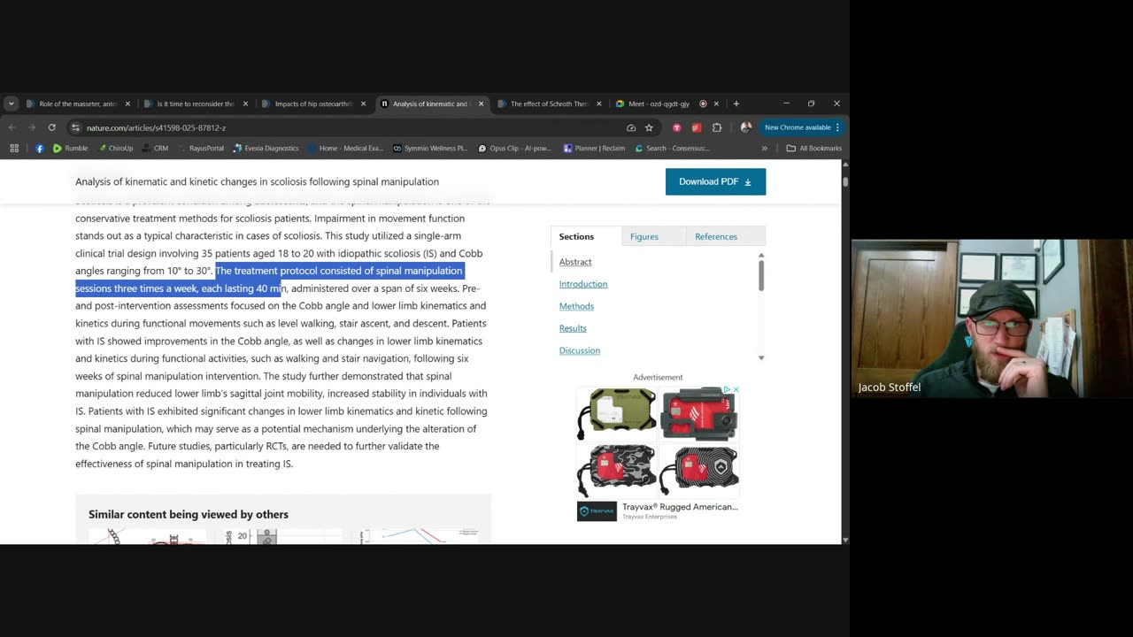
Task: Open the Extensions puzzle menu
Action: click(x=717, y=127)
